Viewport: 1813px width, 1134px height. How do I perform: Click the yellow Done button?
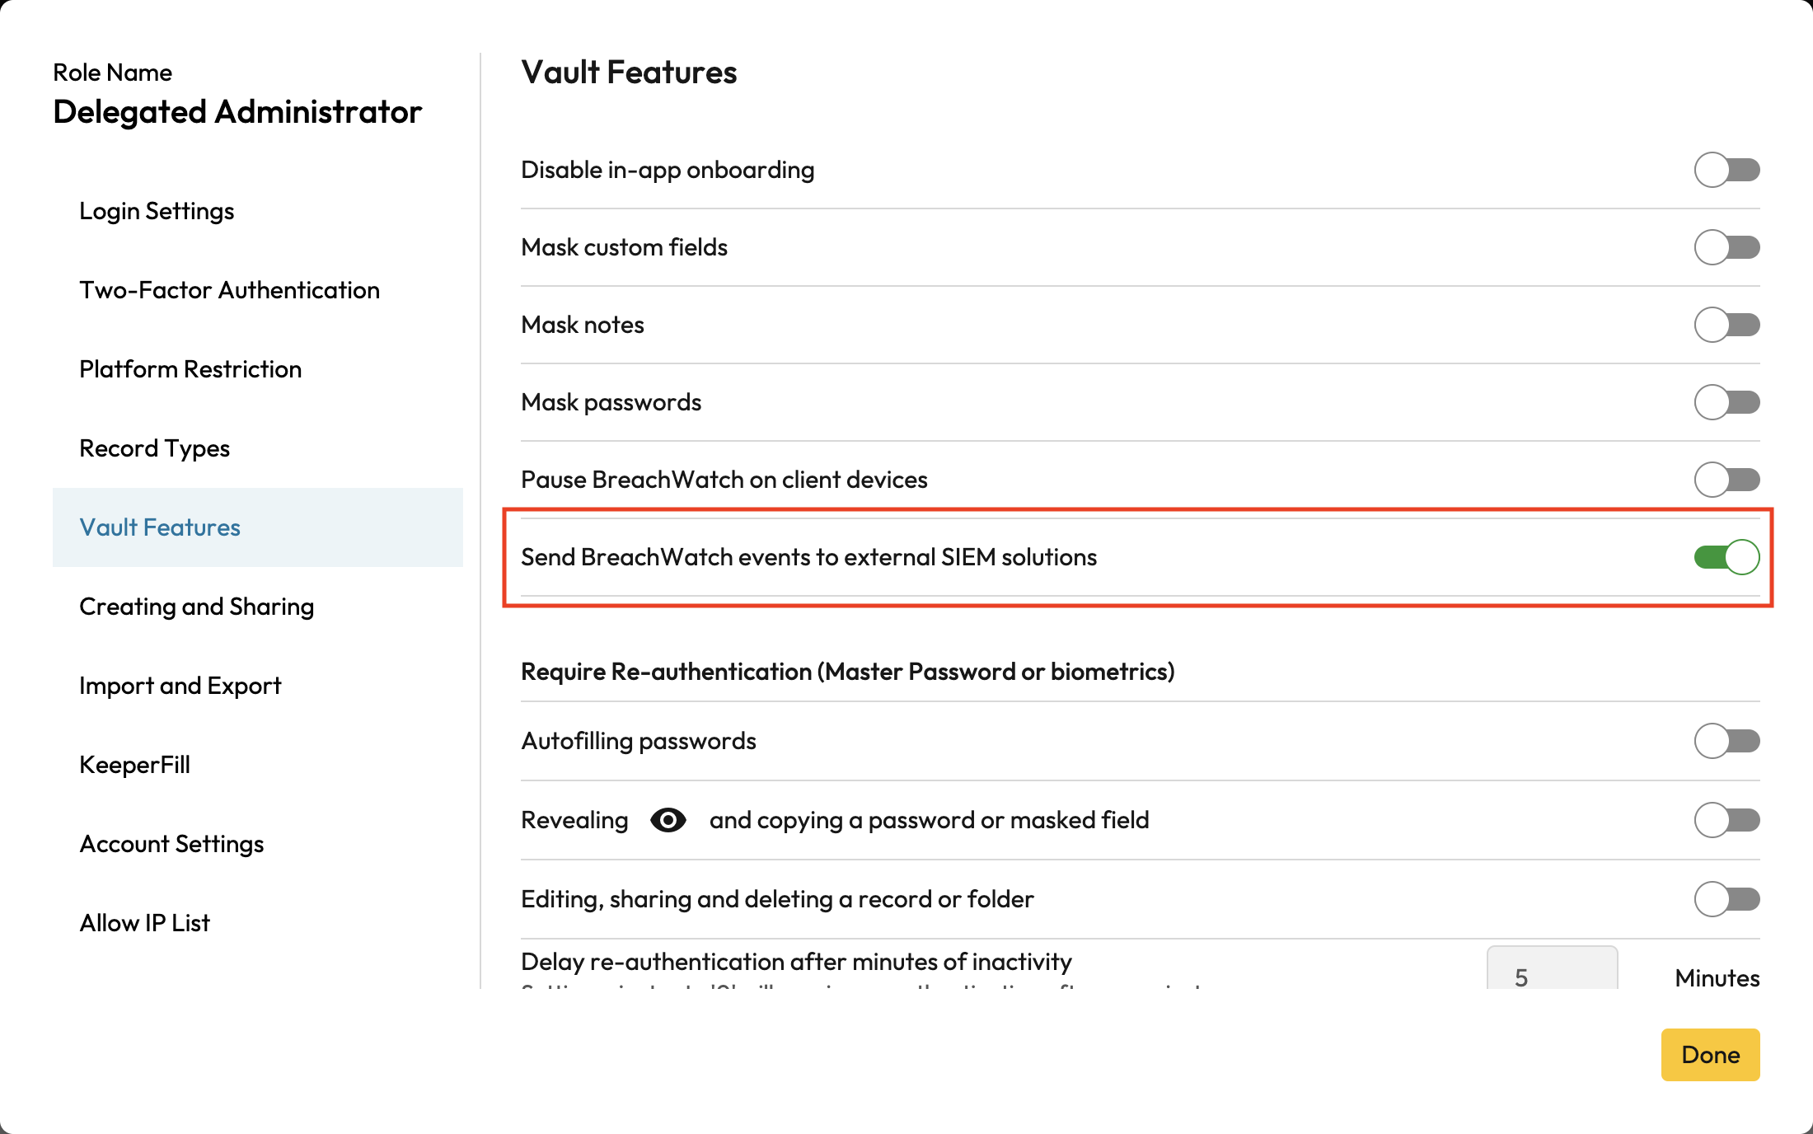click(1710, 1054)
